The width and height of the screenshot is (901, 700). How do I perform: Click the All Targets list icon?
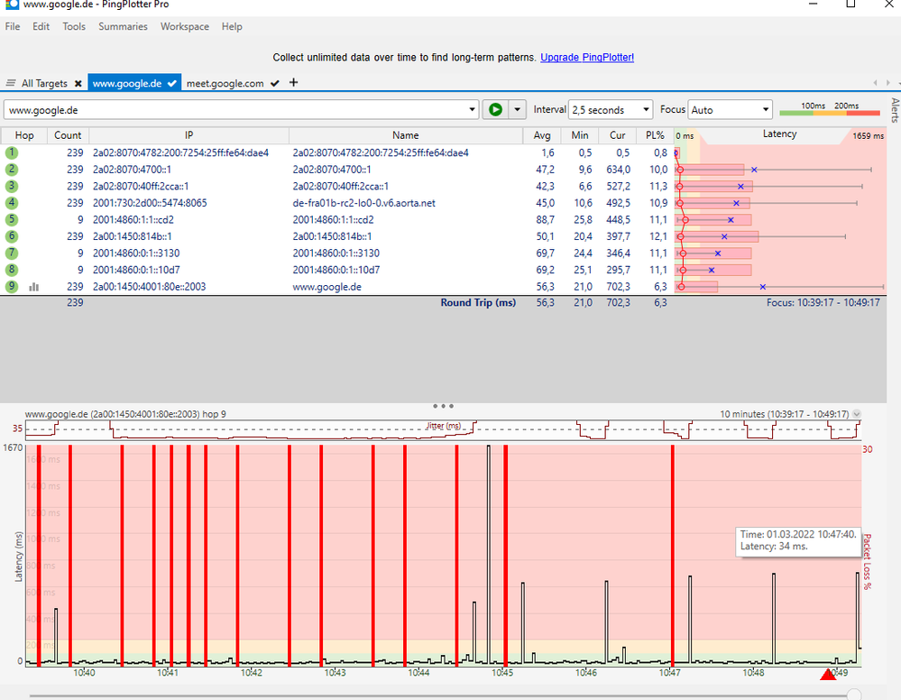10,83
